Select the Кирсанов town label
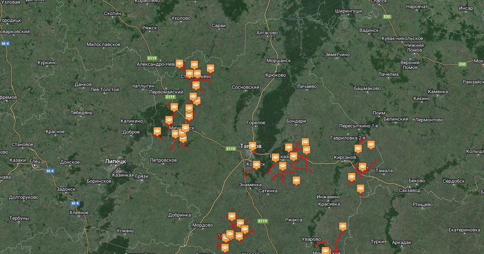 pyautogui.click(x=345, y=157)
